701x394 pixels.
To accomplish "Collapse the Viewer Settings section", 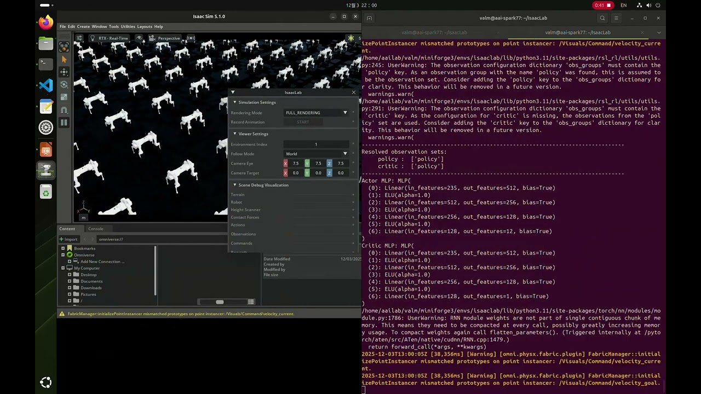I will point(235,134).
